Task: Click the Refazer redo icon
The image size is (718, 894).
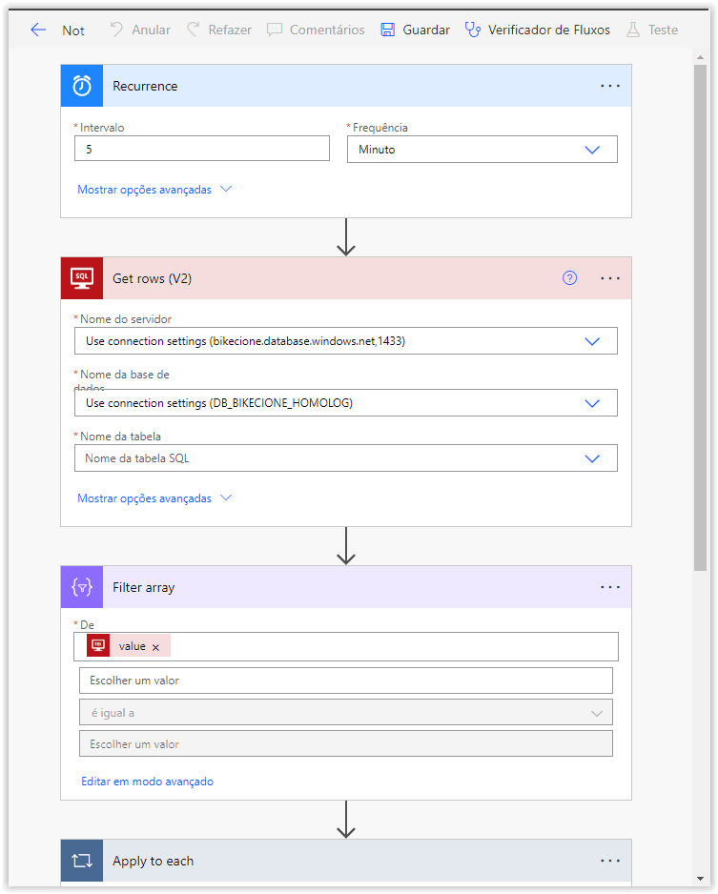Action: click(194, 30)
